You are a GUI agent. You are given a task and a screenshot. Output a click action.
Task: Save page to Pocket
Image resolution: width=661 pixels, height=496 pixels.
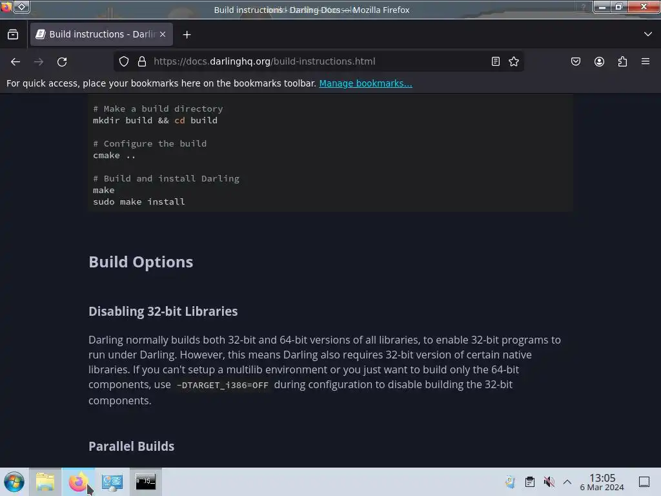pyautogui.click(x=576, y=61)
